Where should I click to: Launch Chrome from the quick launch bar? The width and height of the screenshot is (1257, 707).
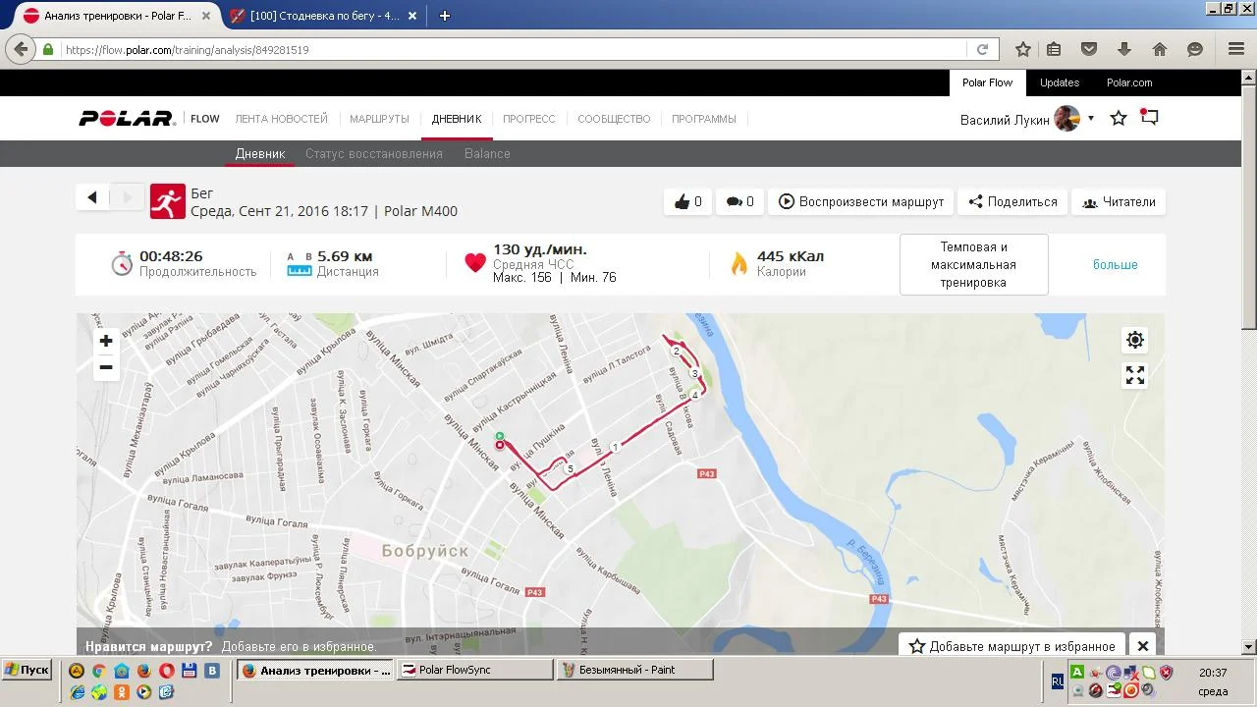(98, 671)
